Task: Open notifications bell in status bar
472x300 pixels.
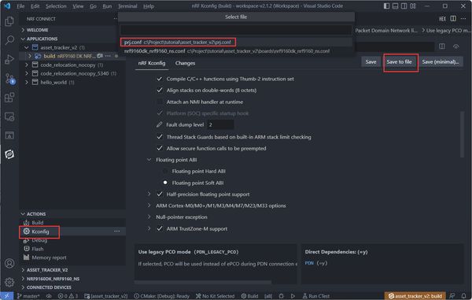Action: (464, 296)
